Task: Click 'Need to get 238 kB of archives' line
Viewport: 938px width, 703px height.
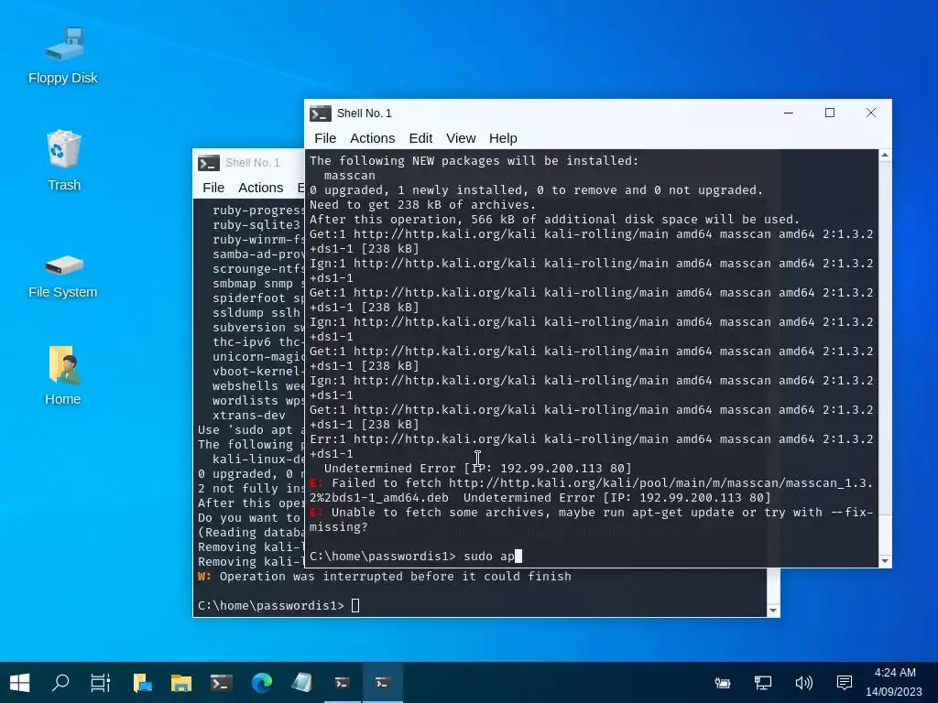Action: point(422,205)
